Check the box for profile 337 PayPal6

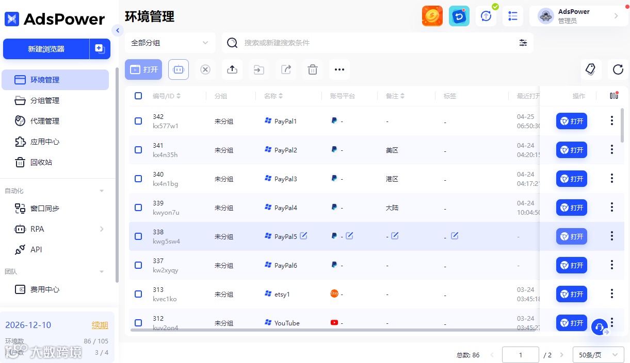click(138, 265)
